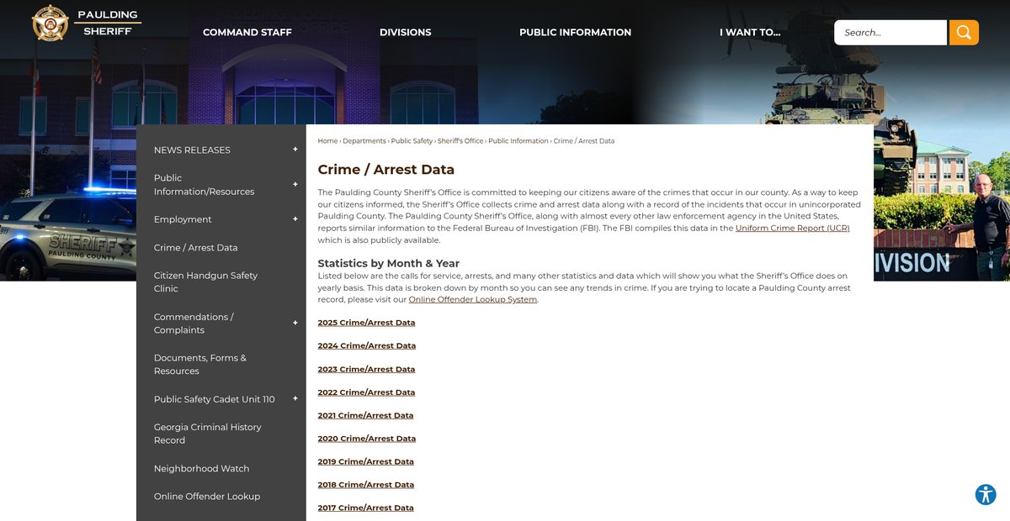Click the Paulding Sheriff badge logo

(50, 23)
